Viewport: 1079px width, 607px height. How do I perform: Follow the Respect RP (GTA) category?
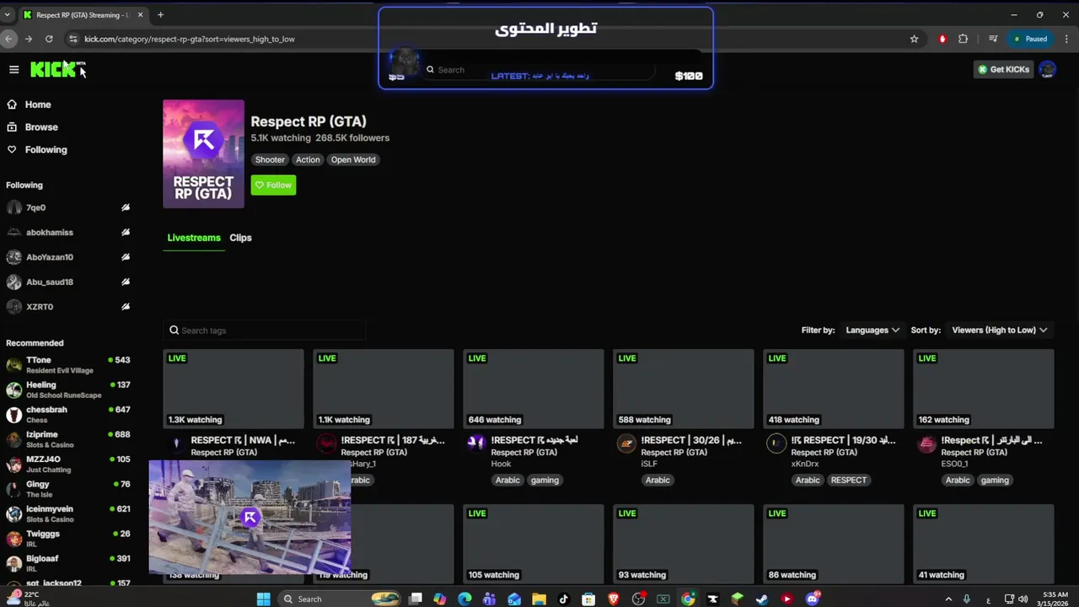pos(273,185)
